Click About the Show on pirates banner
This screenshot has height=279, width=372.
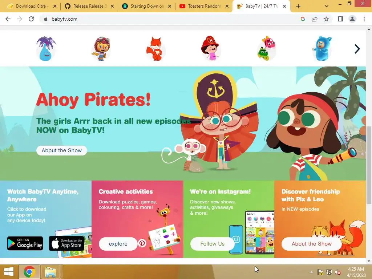pos(62,150)
